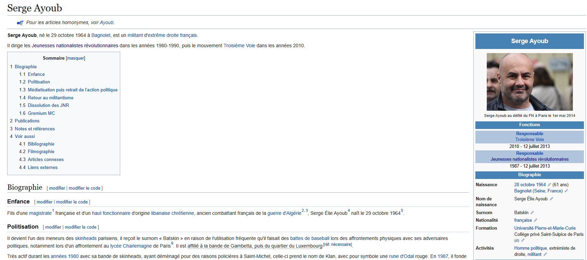Click modifier next to the Politisation heading

pos(53,227)
